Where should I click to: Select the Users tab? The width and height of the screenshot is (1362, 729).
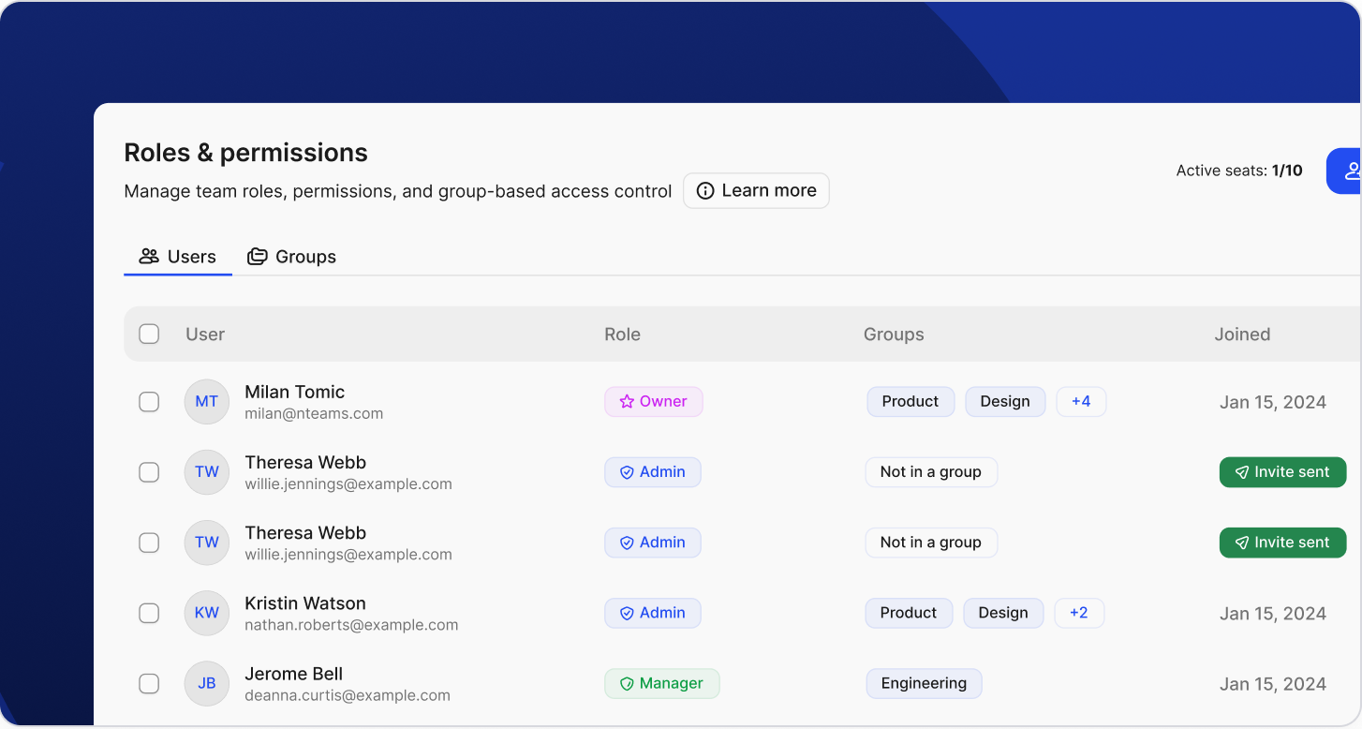[x=178, y=257]
